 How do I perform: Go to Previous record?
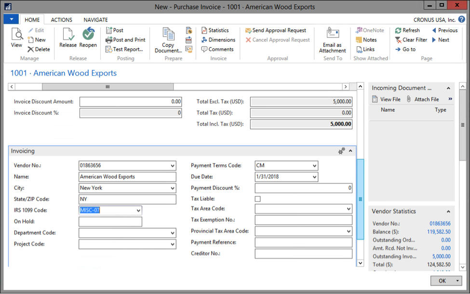[445, 30]
